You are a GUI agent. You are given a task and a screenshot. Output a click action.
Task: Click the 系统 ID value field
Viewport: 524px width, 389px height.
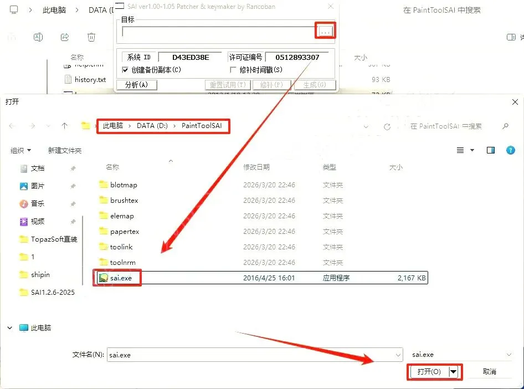(190, 57)
